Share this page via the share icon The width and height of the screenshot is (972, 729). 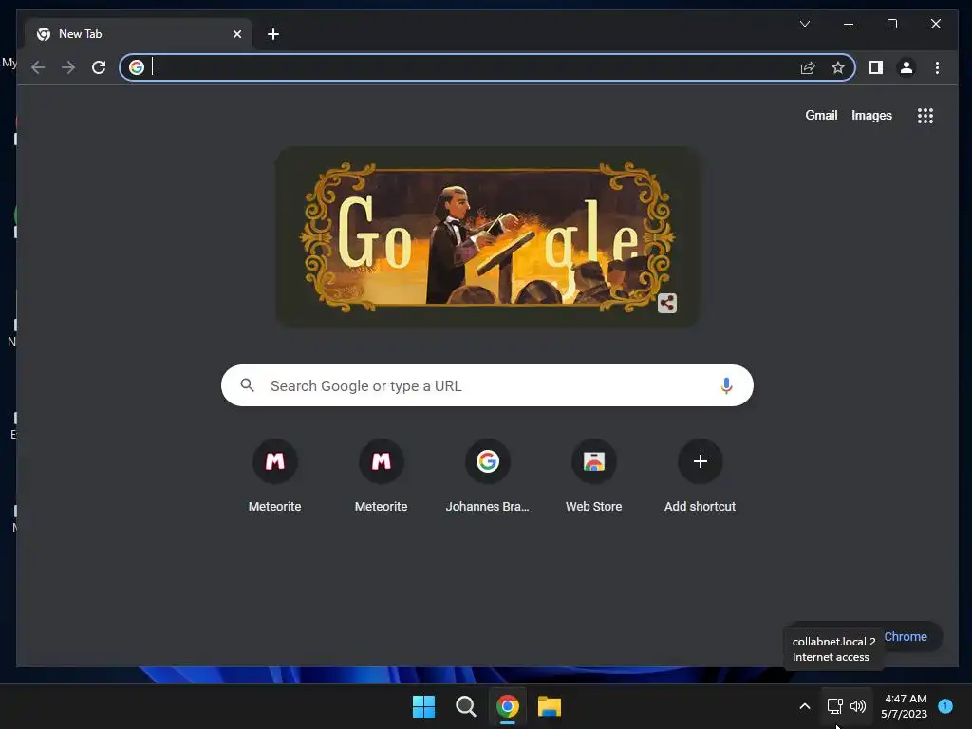click(807, 67)
